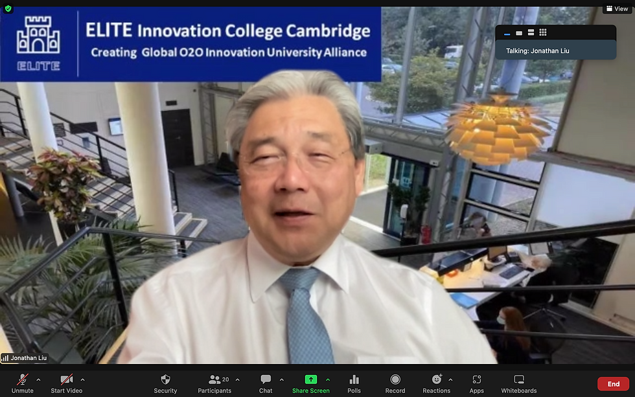Click the green Share Screen button
635x397 pixels.
pyautogui.click(x=310, y=383)
